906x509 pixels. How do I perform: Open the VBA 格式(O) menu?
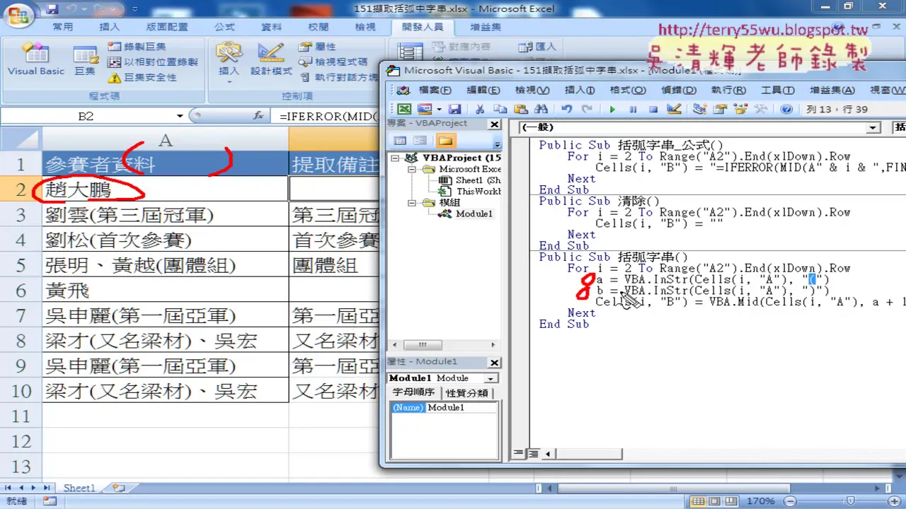[x=628, y=90]
